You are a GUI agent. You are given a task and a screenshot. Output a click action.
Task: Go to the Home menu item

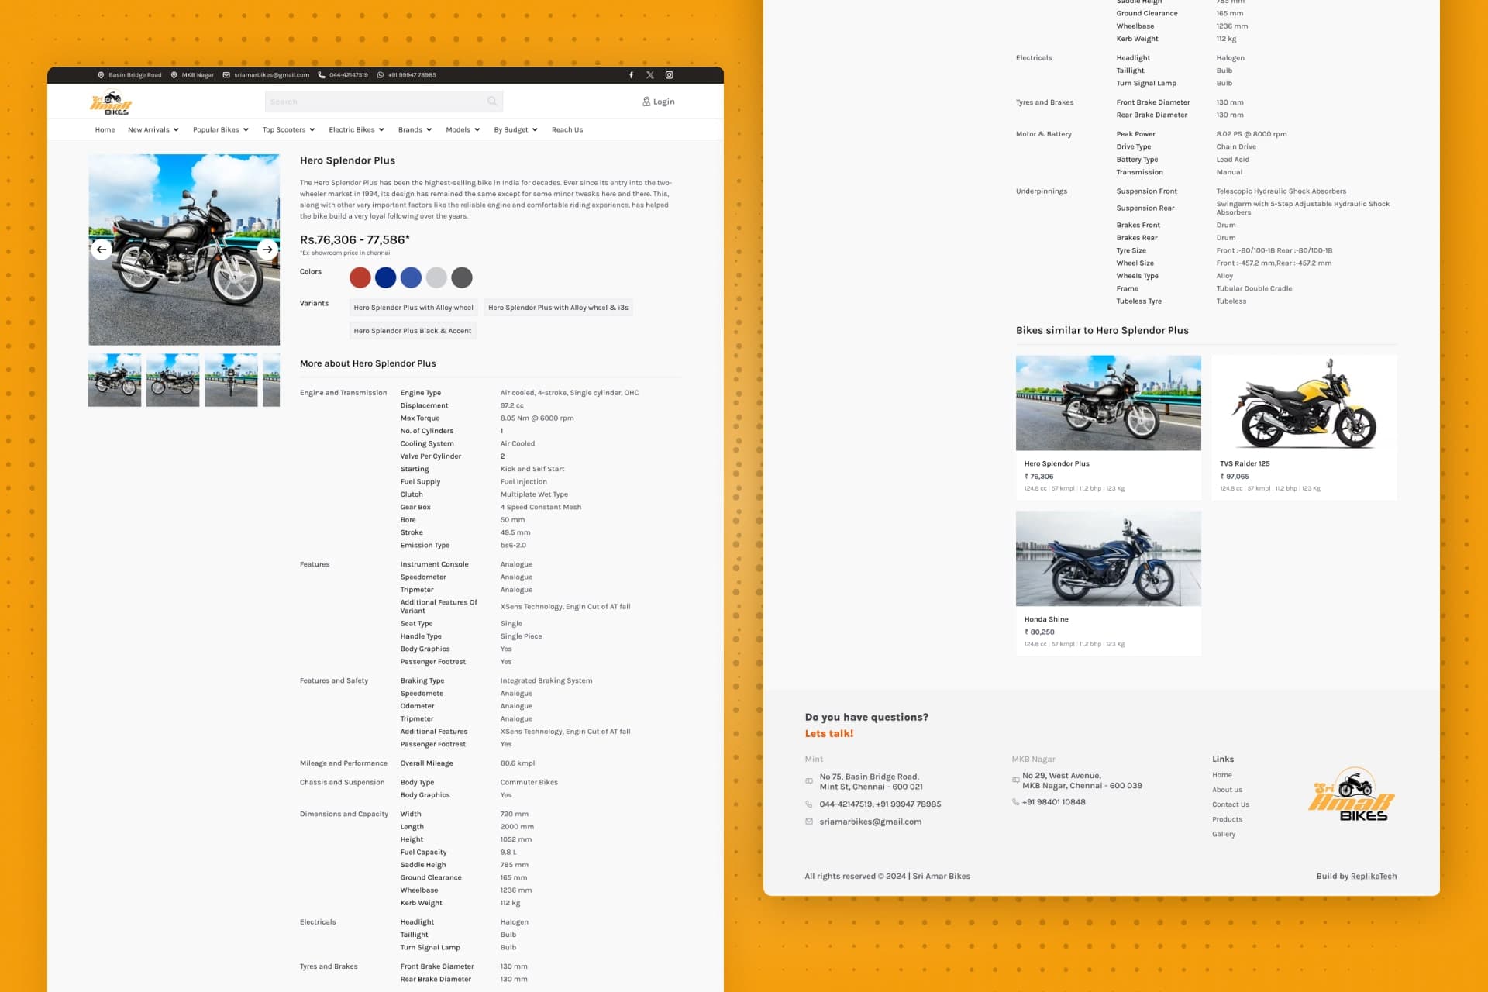coord(105,129)
